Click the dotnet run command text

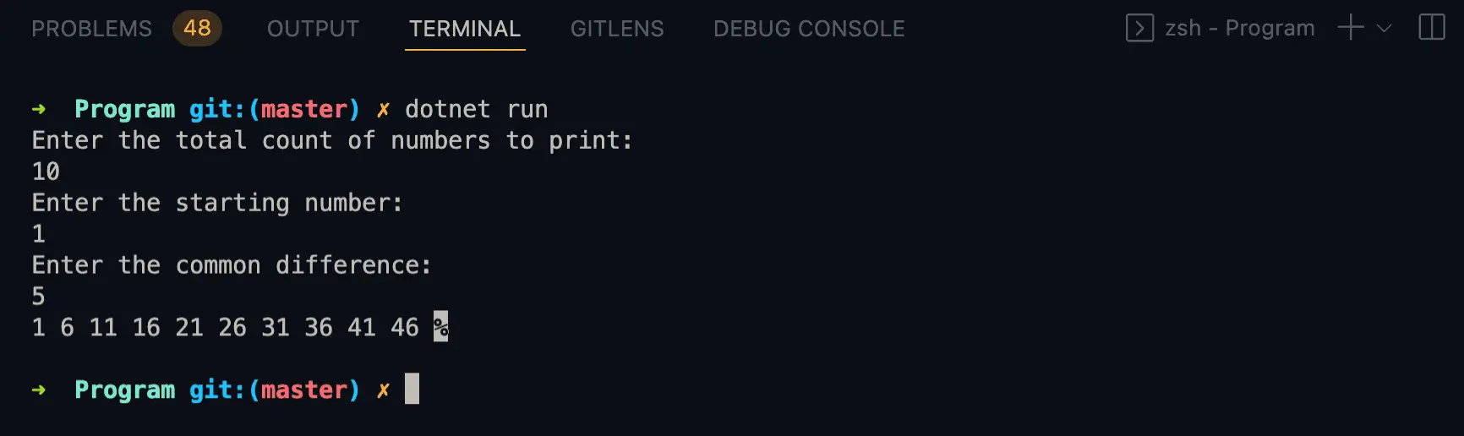(477, 109)
